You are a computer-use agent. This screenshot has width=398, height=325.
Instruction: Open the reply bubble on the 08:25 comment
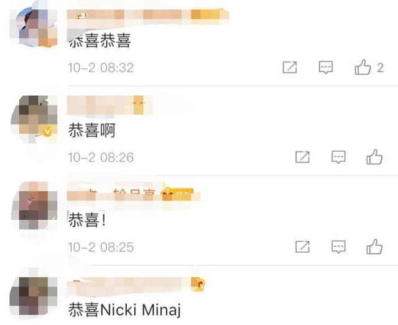(338, 247)
